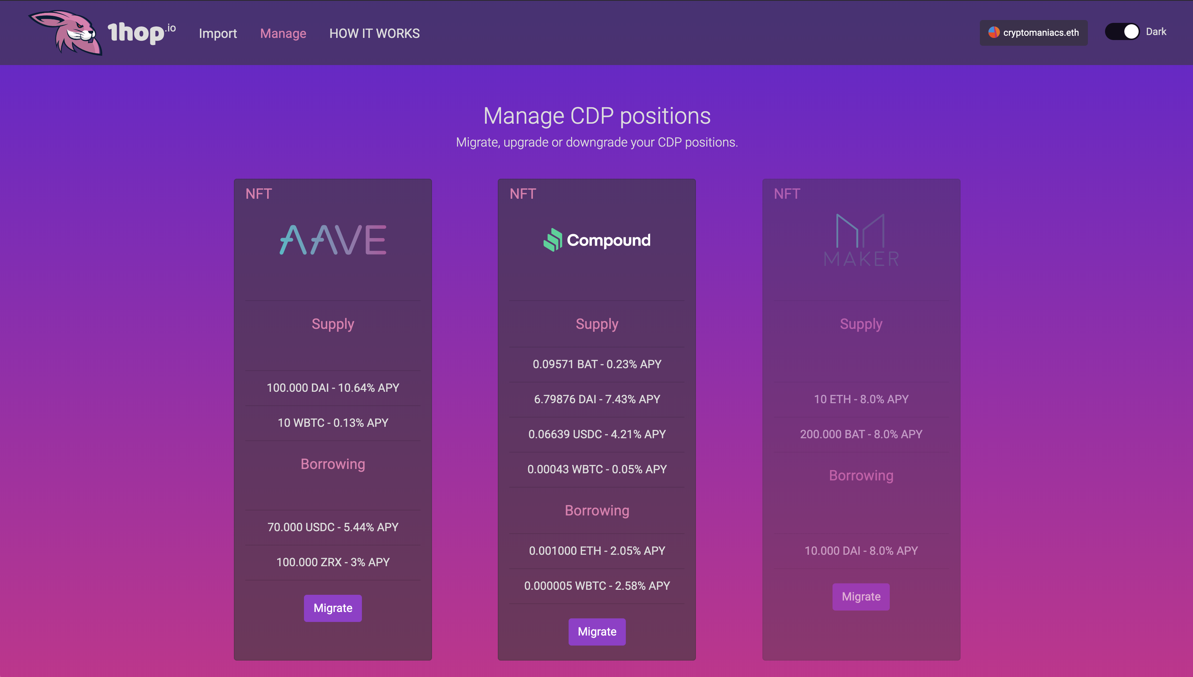Toggle the Dark mode switch

(1122, 31)
